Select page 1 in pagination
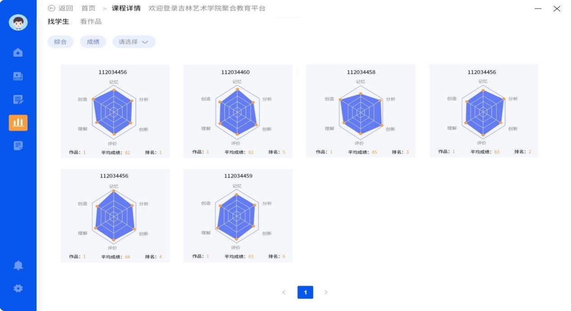Screen dimensions: 571x311 click(305, 293)
